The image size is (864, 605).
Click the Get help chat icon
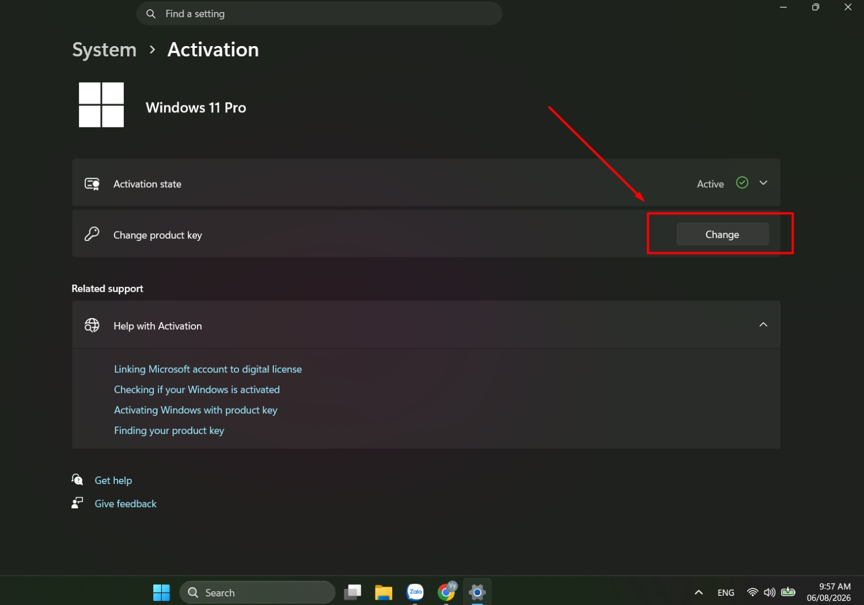click(x=77, y=479)
